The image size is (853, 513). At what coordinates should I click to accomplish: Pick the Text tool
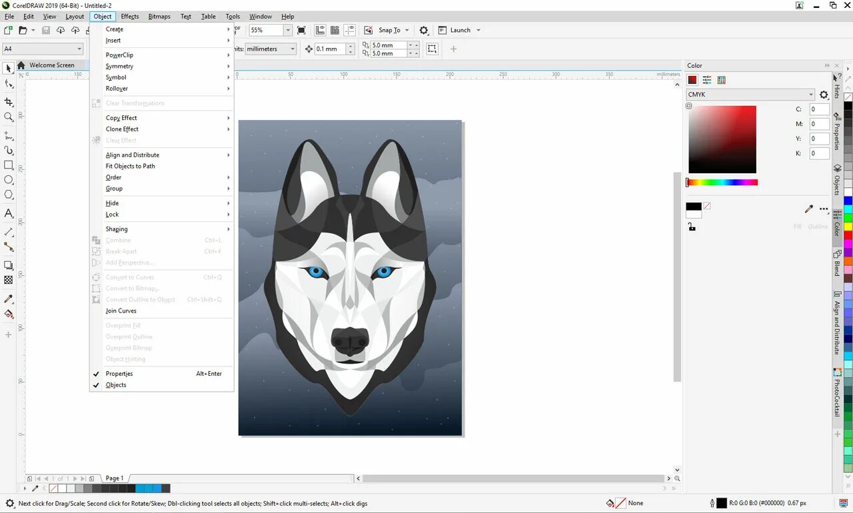coord(9,213)
